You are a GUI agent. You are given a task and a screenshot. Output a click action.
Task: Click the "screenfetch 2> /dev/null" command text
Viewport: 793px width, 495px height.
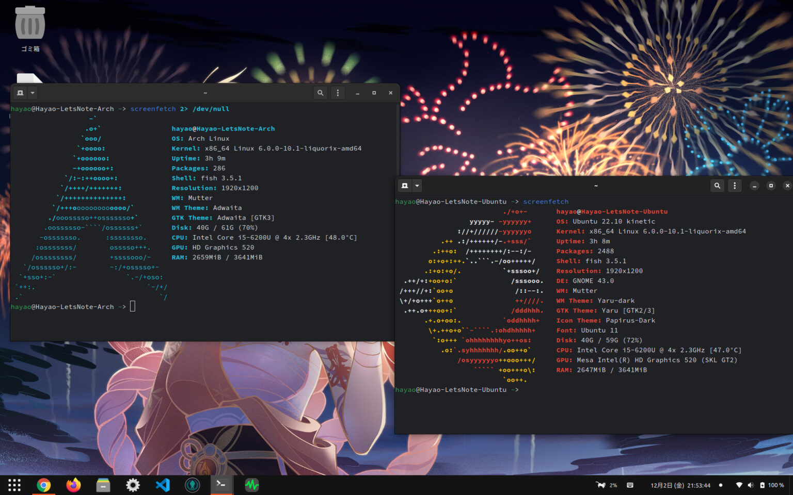pyautogui.click(x=180, y=109)
